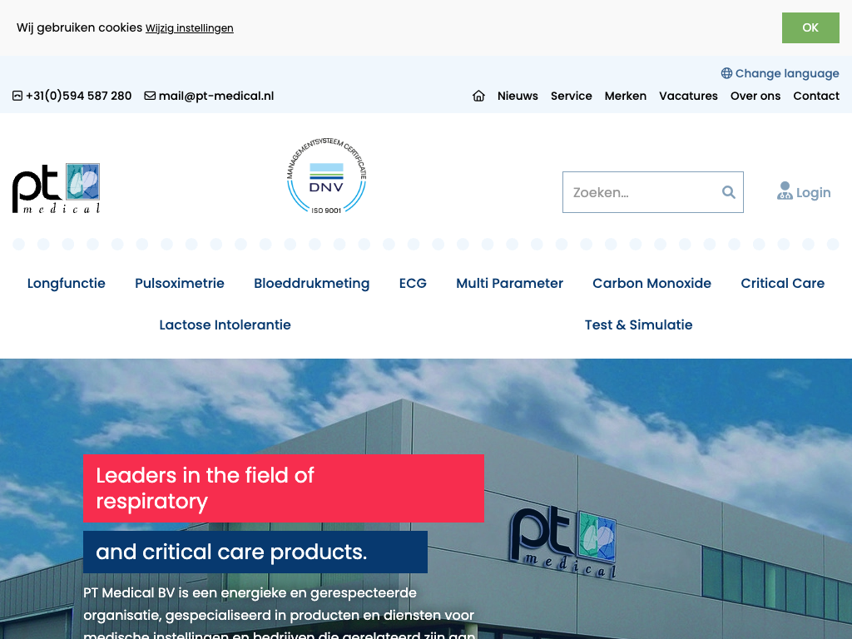
Task: Expand the Critical Care category
Action: pyautogui.click(x=782, y=283)
